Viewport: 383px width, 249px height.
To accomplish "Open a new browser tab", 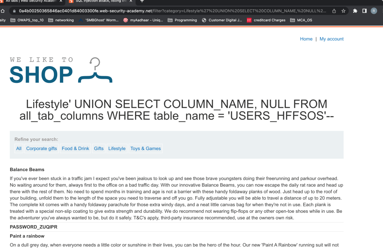I will (x=142, y=1).
